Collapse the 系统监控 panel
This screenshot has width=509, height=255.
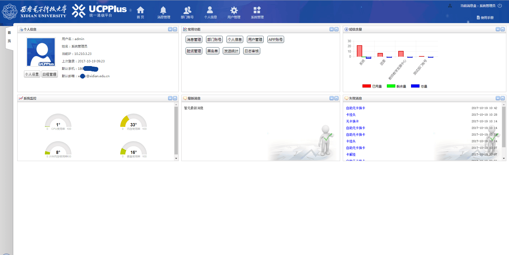point(170,98)
